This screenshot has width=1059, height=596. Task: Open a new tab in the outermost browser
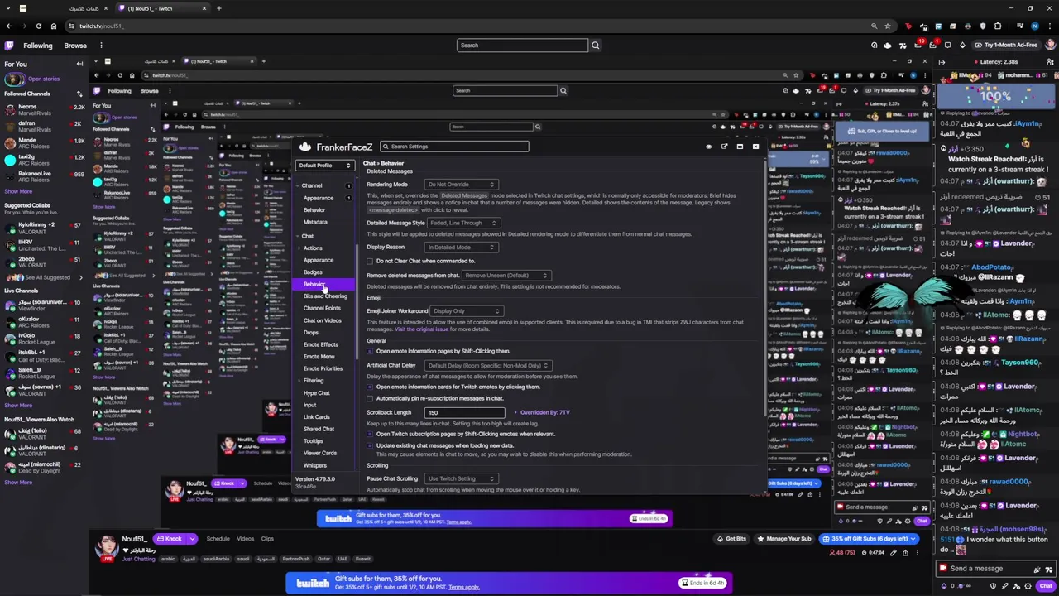(x=218, y=8)
